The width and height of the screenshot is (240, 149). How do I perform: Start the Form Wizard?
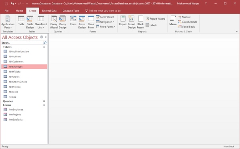coord(105,17)
